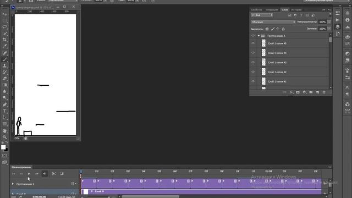Go to the first frame
Screen dimensions: 352x198
click(x=13, y=174)
